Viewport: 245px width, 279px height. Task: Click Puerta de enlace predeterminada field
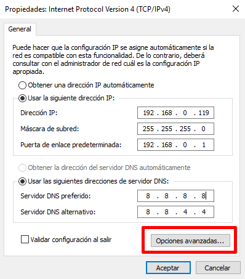click(x=175, y=145)
